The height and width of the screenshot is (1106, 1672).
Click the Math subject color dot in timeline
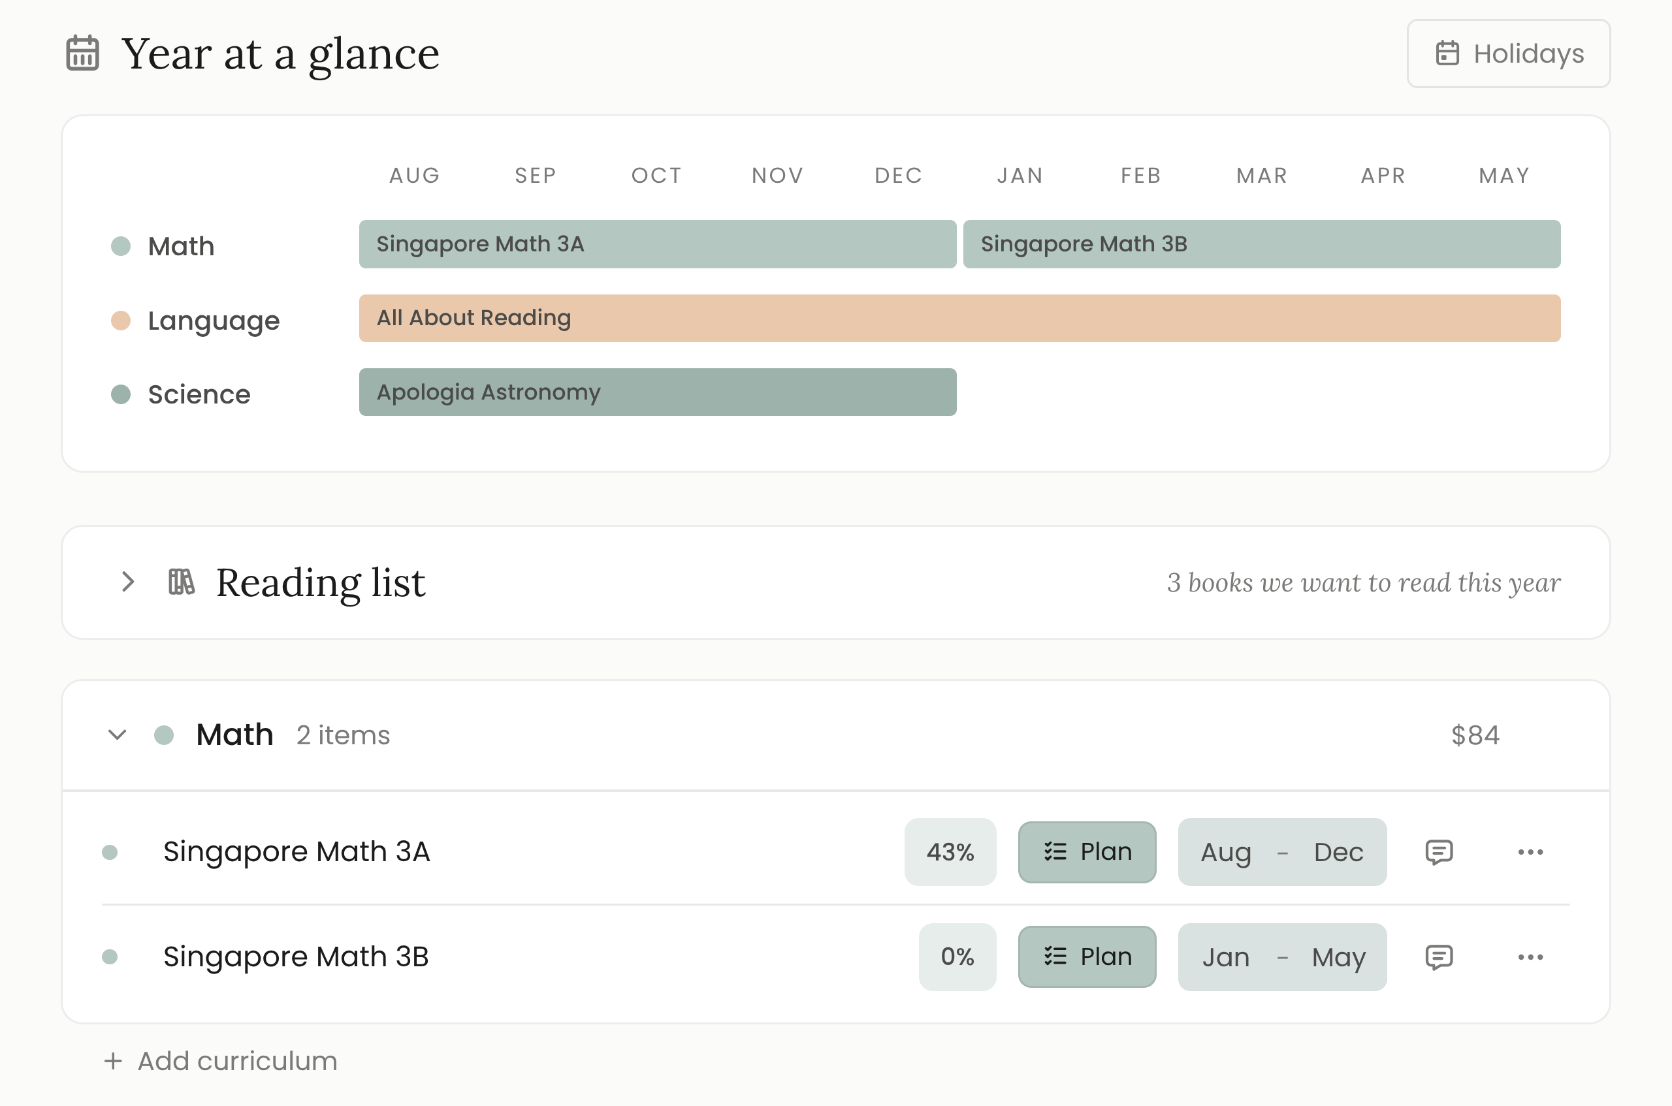point(121,246)
